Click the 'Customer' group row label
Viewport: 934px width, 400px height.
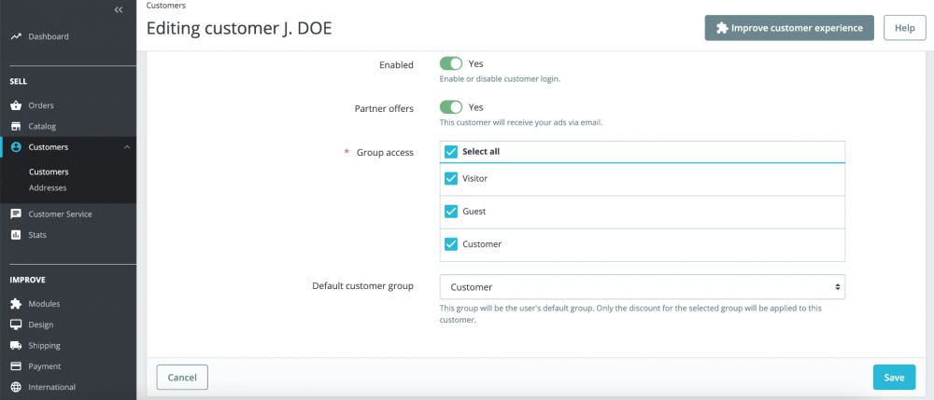[482, 243]
